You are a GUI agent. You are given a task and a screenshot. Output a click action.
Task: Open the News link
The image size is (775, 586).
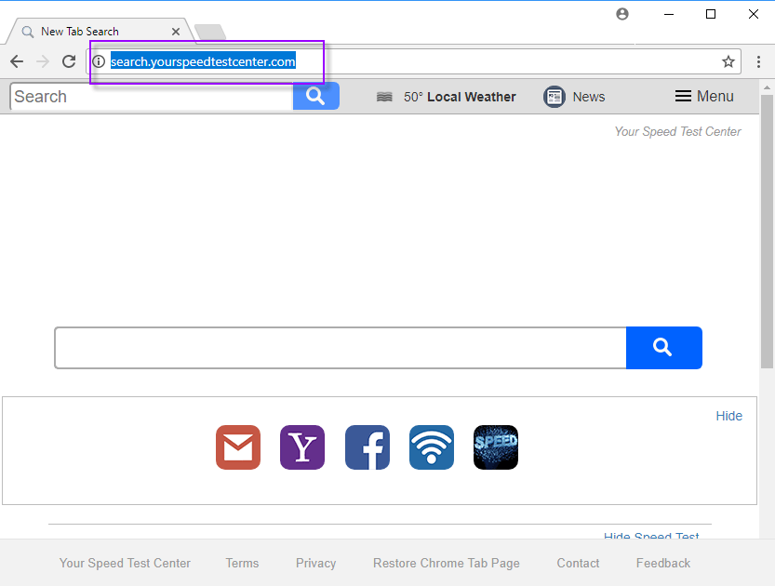coord(589,97)
